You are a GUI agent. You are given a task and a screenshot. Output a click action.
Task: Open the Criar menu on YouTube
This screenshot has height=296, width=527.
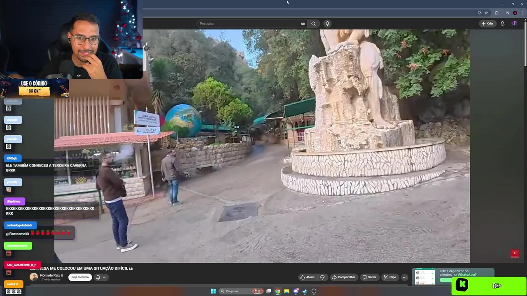click(x=487, y=23)
